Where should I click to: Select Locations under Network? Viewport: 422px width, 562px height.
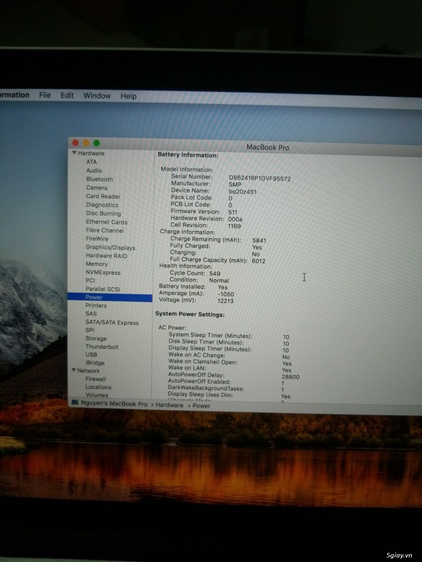98,387
